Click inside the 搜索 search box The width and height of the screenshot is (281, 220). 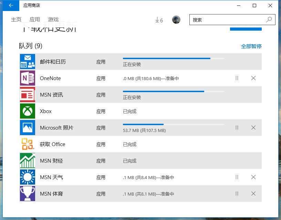coord(232,20)
